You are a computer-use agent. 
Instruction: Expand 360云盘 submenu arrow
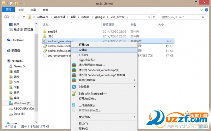point(134,87)
